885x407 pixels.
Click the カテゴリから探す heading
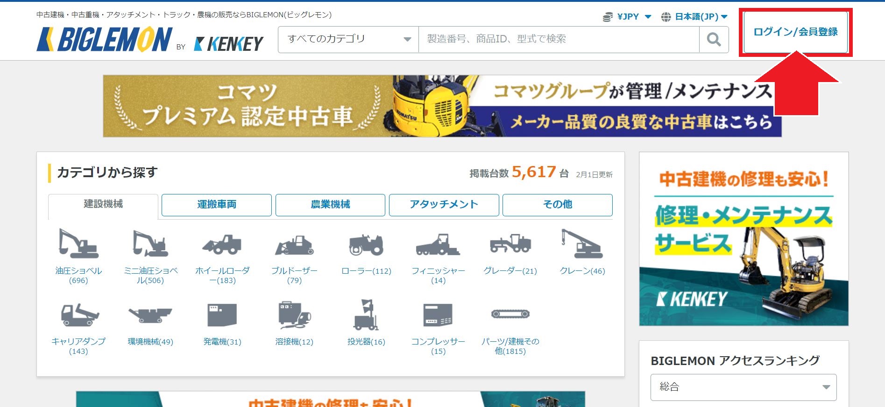107,172
